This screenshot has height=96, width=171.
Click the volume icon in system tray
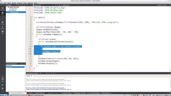pos(154,95)
